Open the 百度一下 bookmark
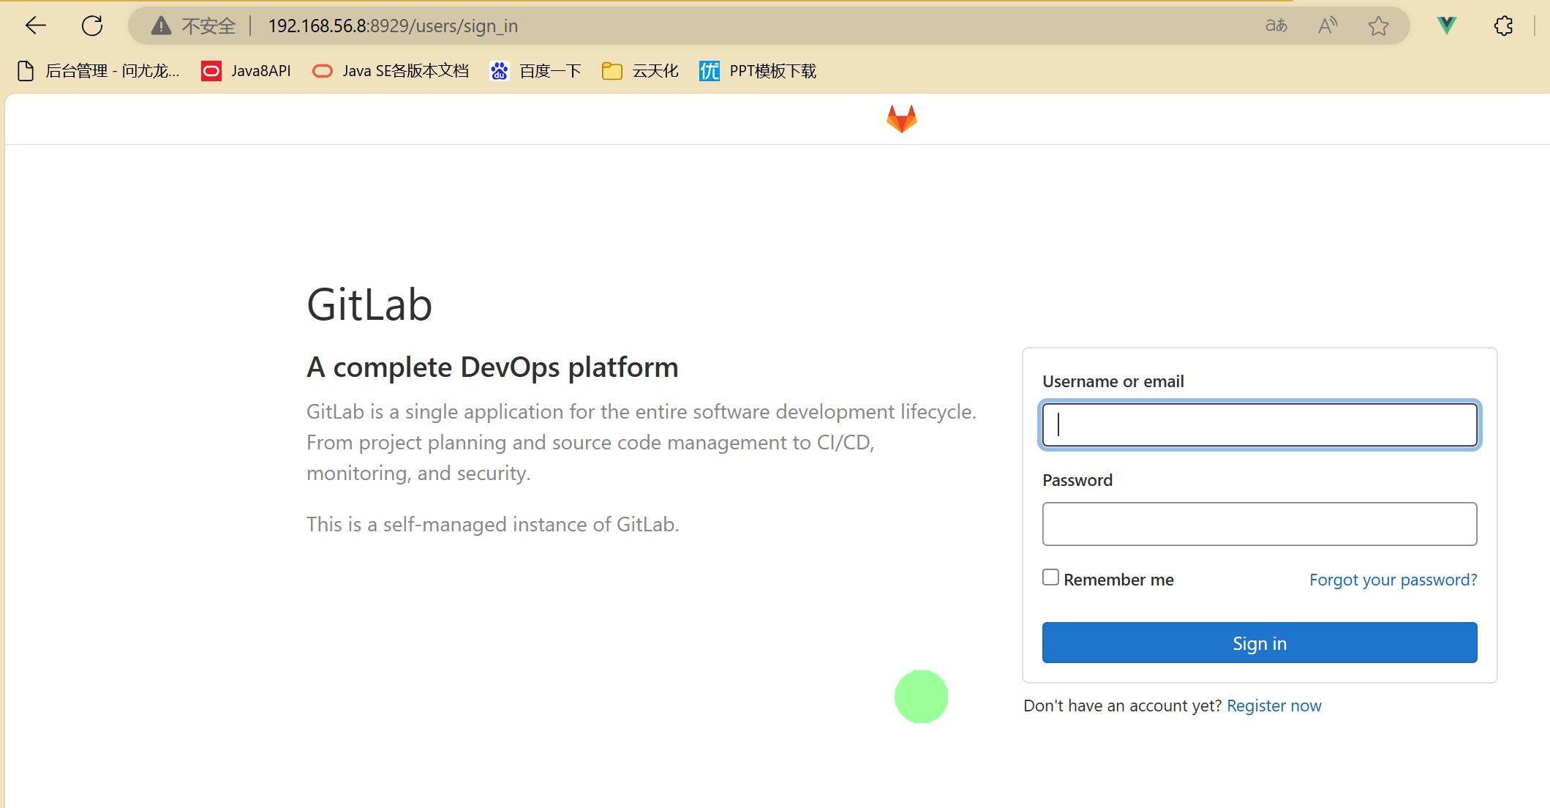 click(x=536, y=71)
